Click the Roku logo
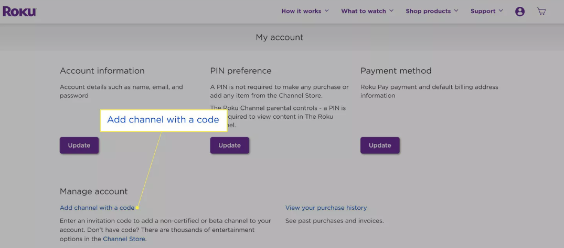The width and height of the screenshot is (564, 248). [x=19, y=11]
